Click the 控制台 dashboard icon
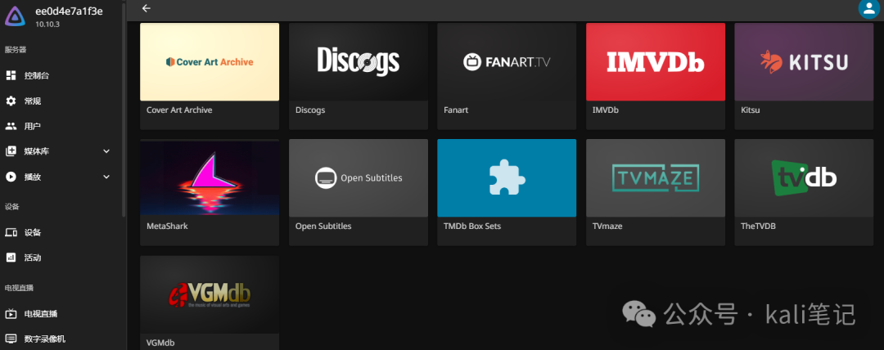 coord(11,75)
